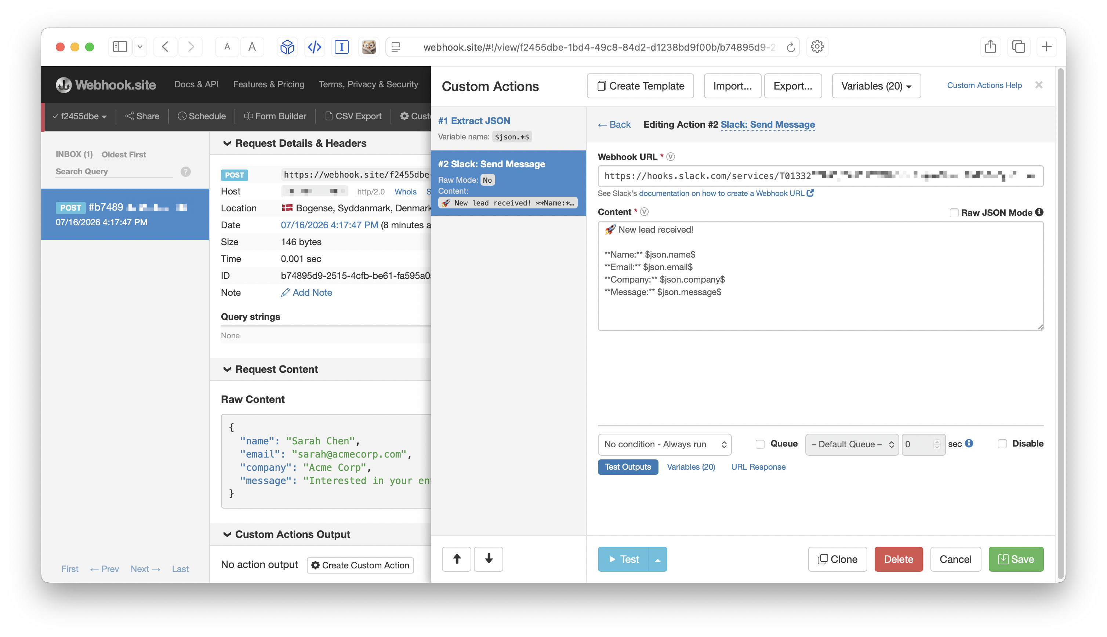Open the sidebar dropdown chevron in Safari toolbar
The image size is (1107, 637).
tap(139, 47)
